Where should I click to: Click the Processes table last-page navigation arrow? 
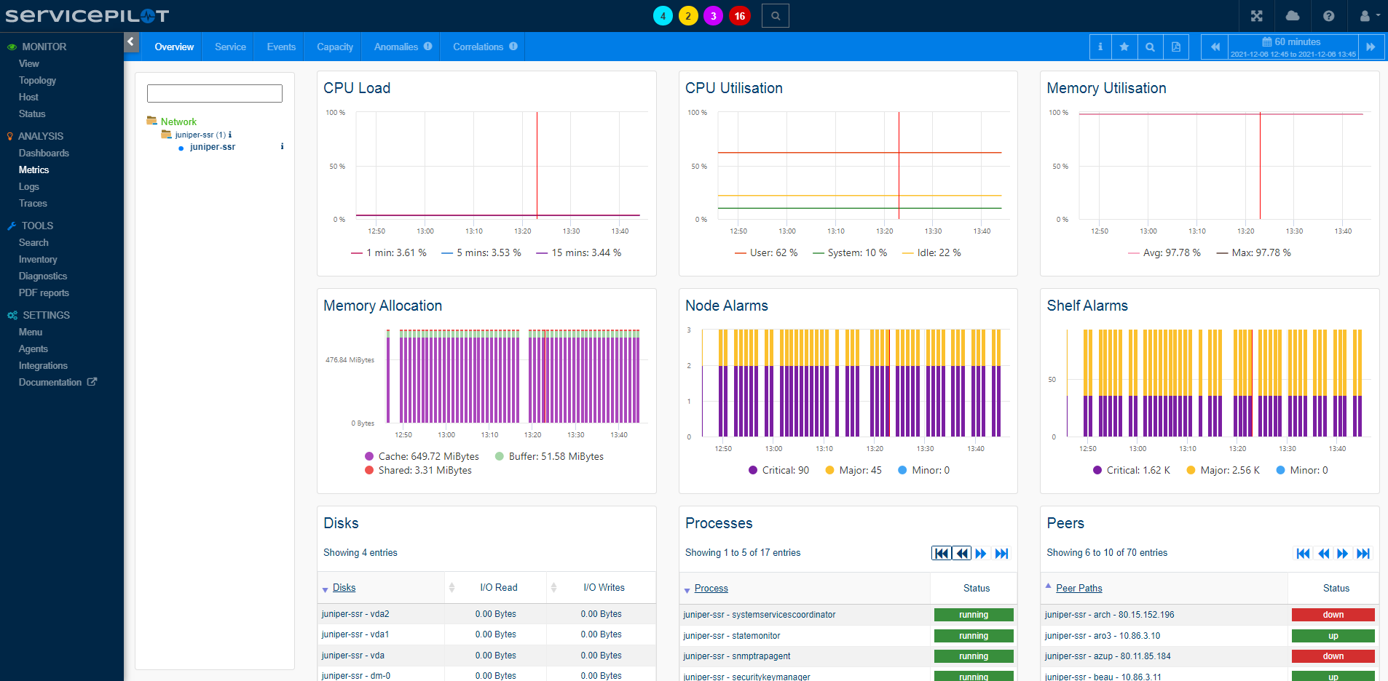coord(1001,554)
